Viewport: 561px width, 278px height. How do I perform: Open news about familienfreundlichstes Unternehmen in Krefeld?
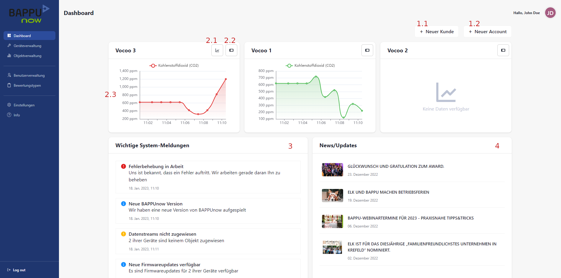tap(422, 247)
